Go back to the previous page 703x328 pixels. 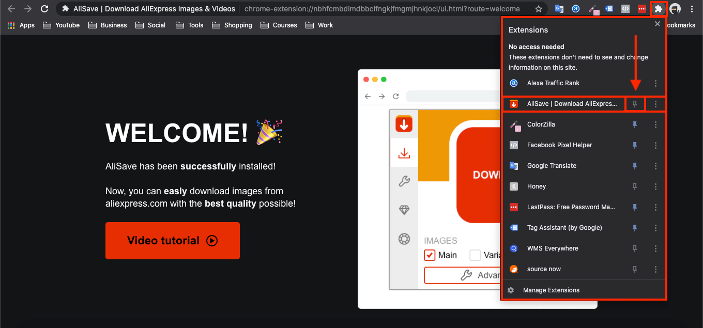coord(11,9)
